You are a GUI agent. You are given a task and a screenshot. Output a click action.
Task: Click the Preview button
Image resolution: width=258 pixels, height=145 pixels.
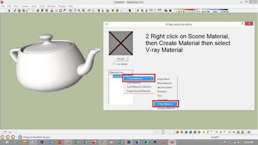[121, 59]
